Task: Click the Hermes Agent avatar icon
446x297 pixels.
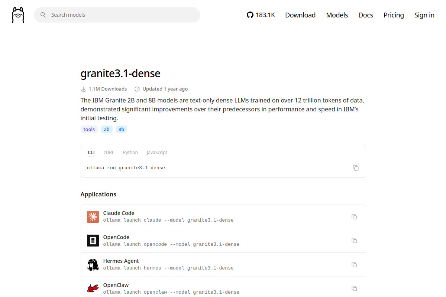Action: (x=93, y=265)
